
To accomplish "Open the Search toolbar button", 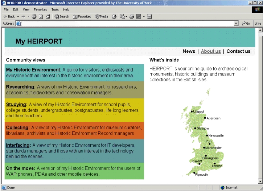I will pos(62,16).
